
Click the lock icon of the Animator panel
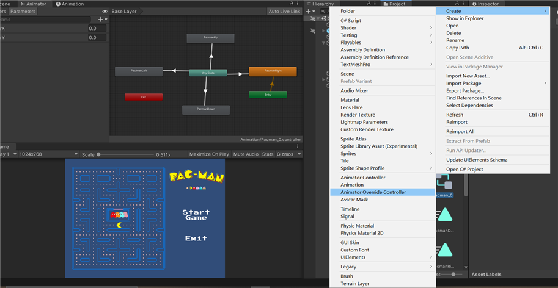292,4
